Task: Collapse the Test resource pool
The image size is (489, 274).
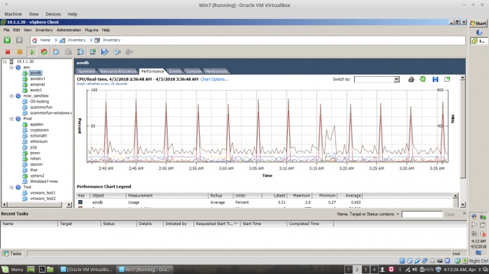Action: point(12,187)
